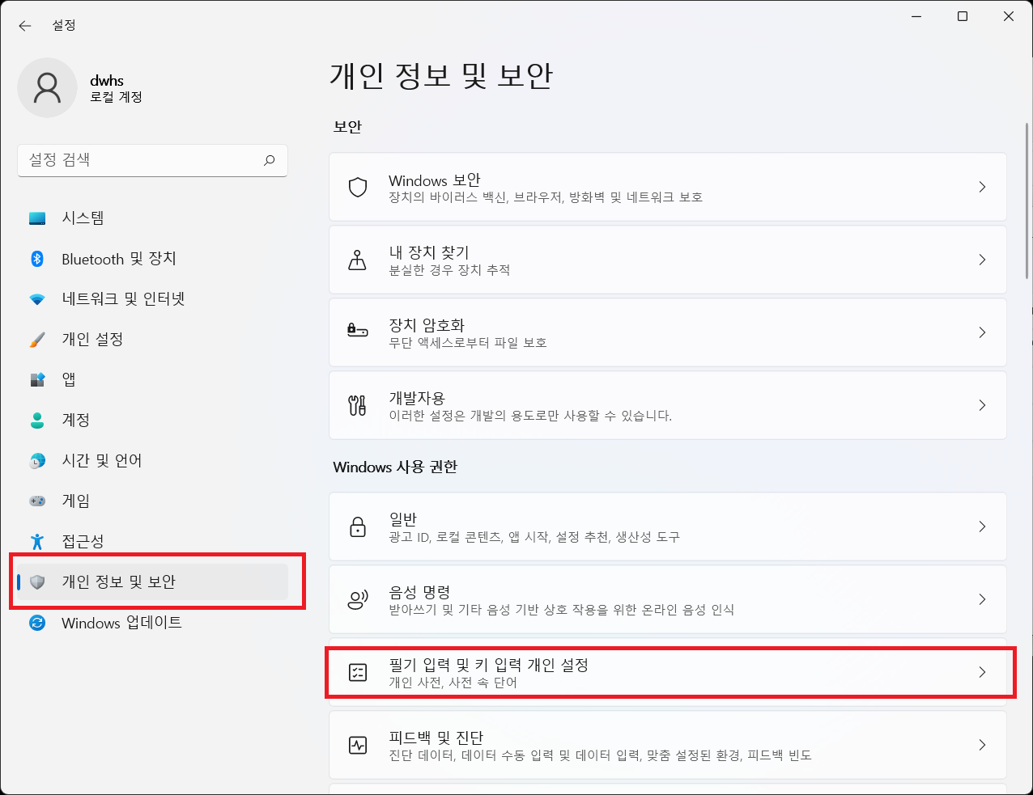Open 내 장치 찾기 title
The width and height of the screenshot is (1033, 795).
429,252
